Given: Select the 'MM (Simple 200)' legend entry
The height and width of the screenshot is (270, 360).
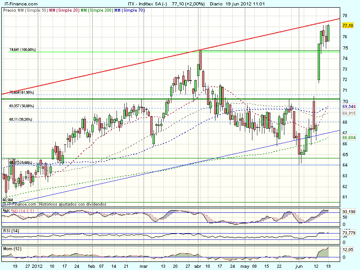Looking at the screenshot, I should coord(97,10).
